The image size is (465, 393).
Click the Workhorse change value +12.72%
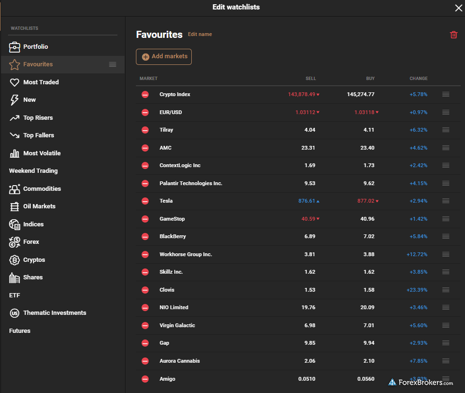pos(417,254)
